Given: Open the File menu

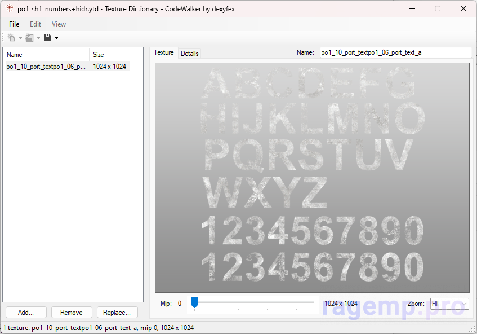Looking at the screenshot, I should tap(14, 24).
